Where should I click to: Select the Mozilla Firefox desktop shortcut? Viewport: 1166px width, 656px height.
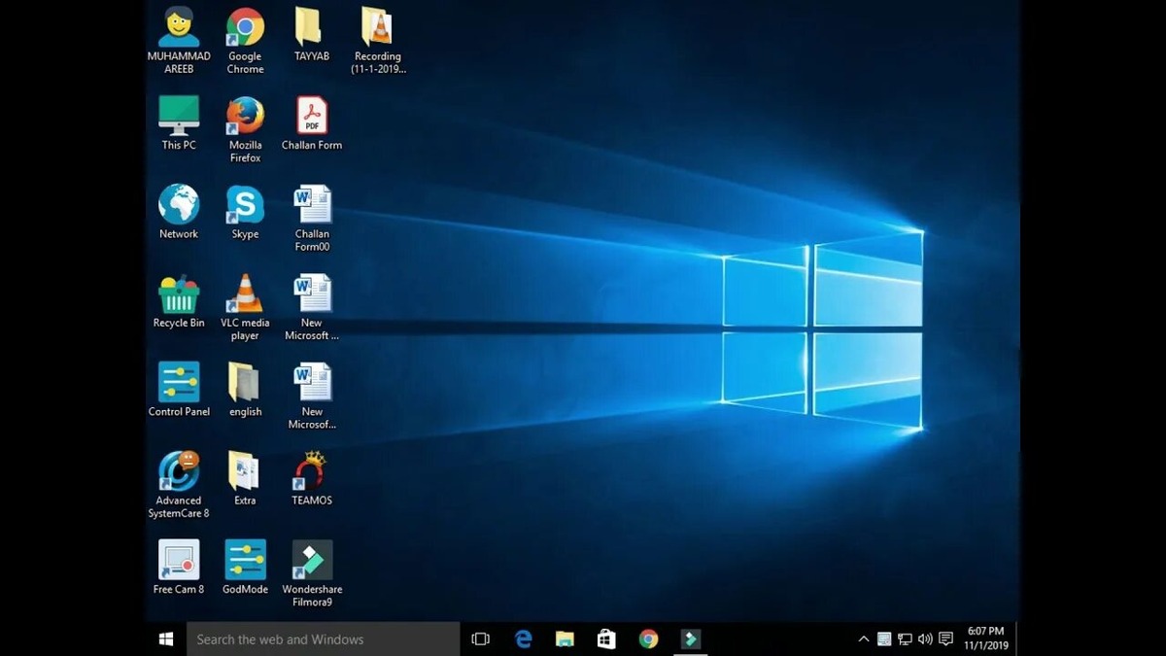[245, 129]
